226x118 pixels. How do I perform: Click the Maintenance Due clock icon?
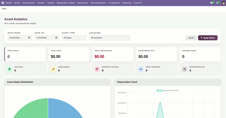[184, 69]
